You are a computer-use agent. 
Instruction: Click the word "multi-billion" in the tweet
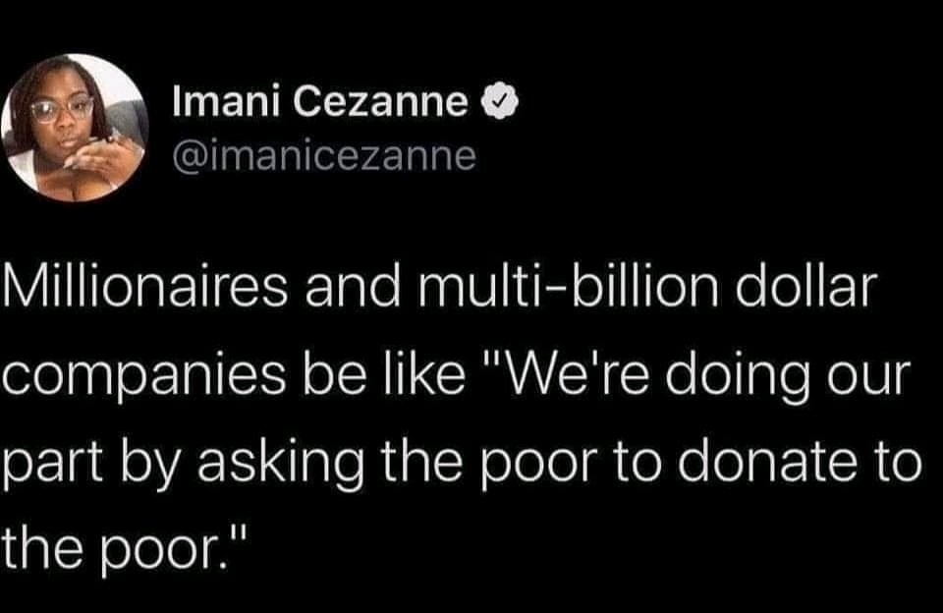[568, 286]
